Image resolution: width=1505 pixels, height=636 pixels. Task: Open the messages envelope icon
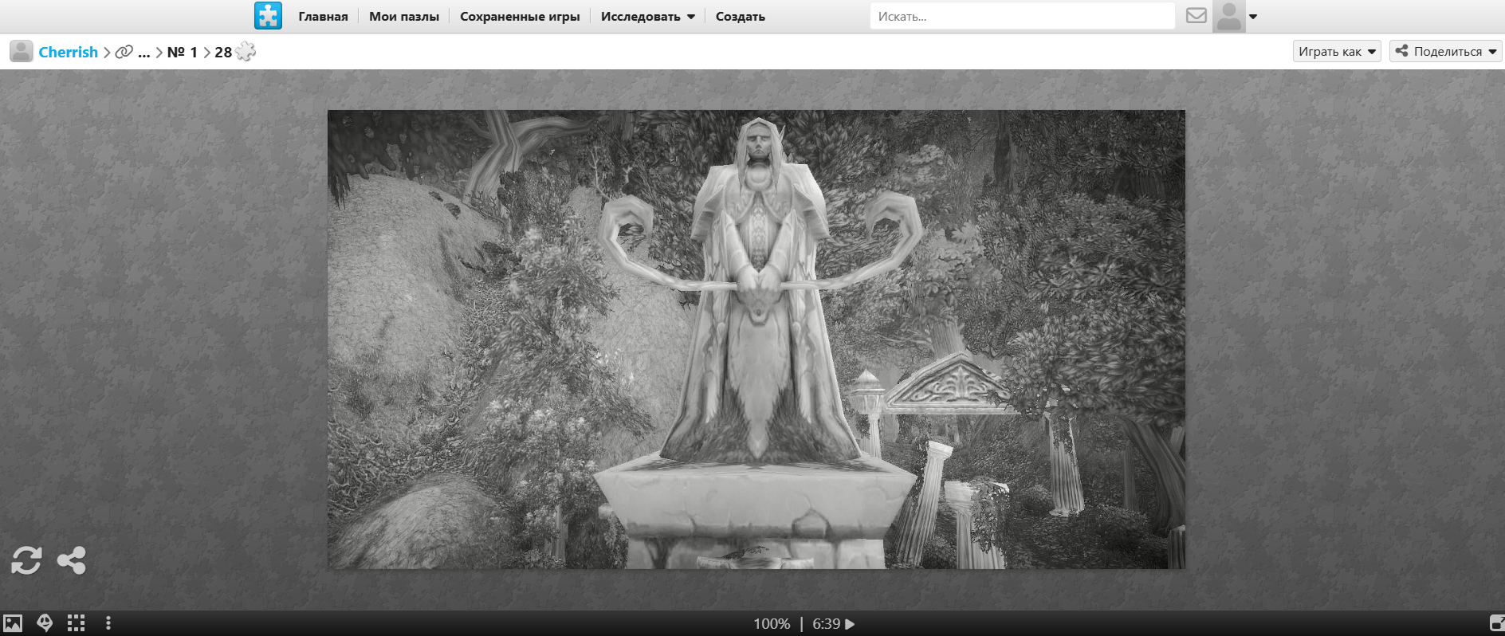coord(1196,16)
